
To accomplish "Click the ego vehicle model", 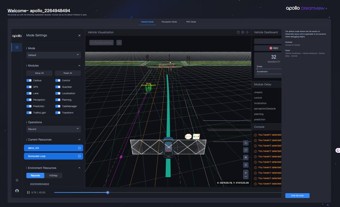I will [168, 147].
